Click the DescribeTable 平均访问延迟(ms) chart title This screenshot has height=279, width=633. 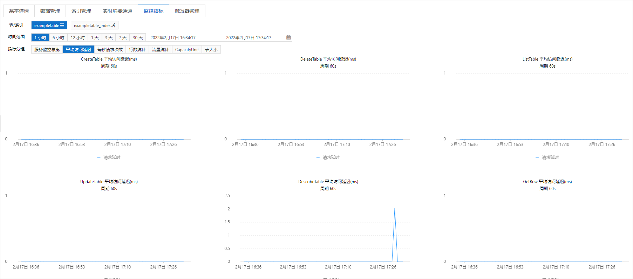pos(328,182)
